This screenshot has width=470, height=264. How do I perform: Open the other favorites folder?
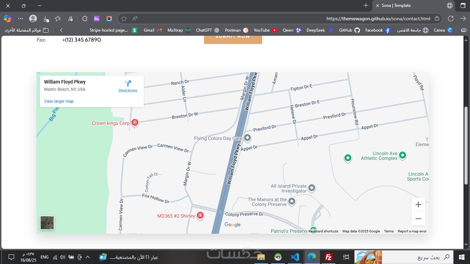(26, 30)
